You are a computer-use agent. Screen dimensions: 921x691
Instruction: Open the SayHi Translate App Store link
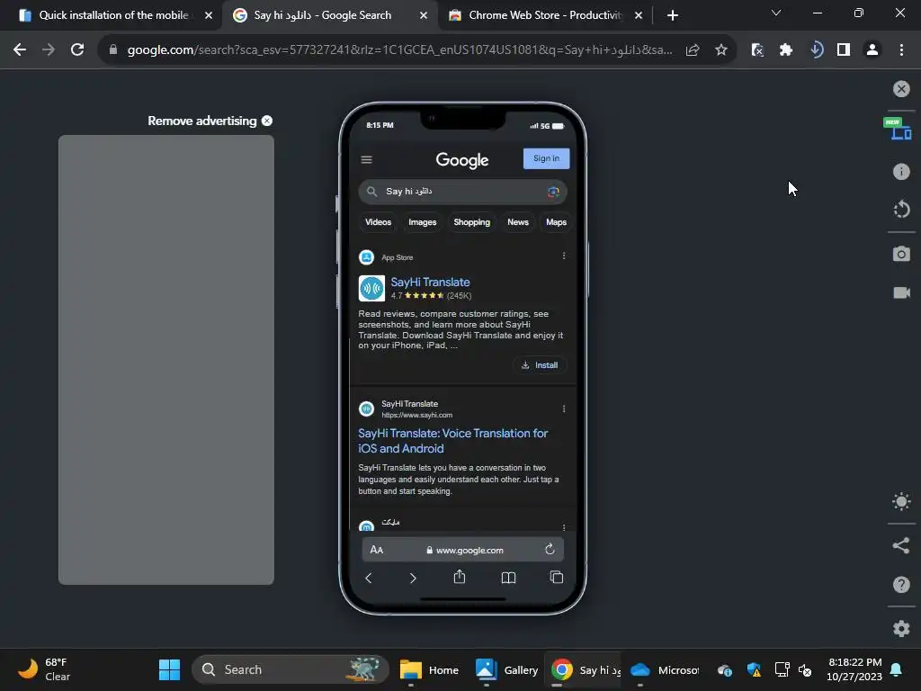430,282
